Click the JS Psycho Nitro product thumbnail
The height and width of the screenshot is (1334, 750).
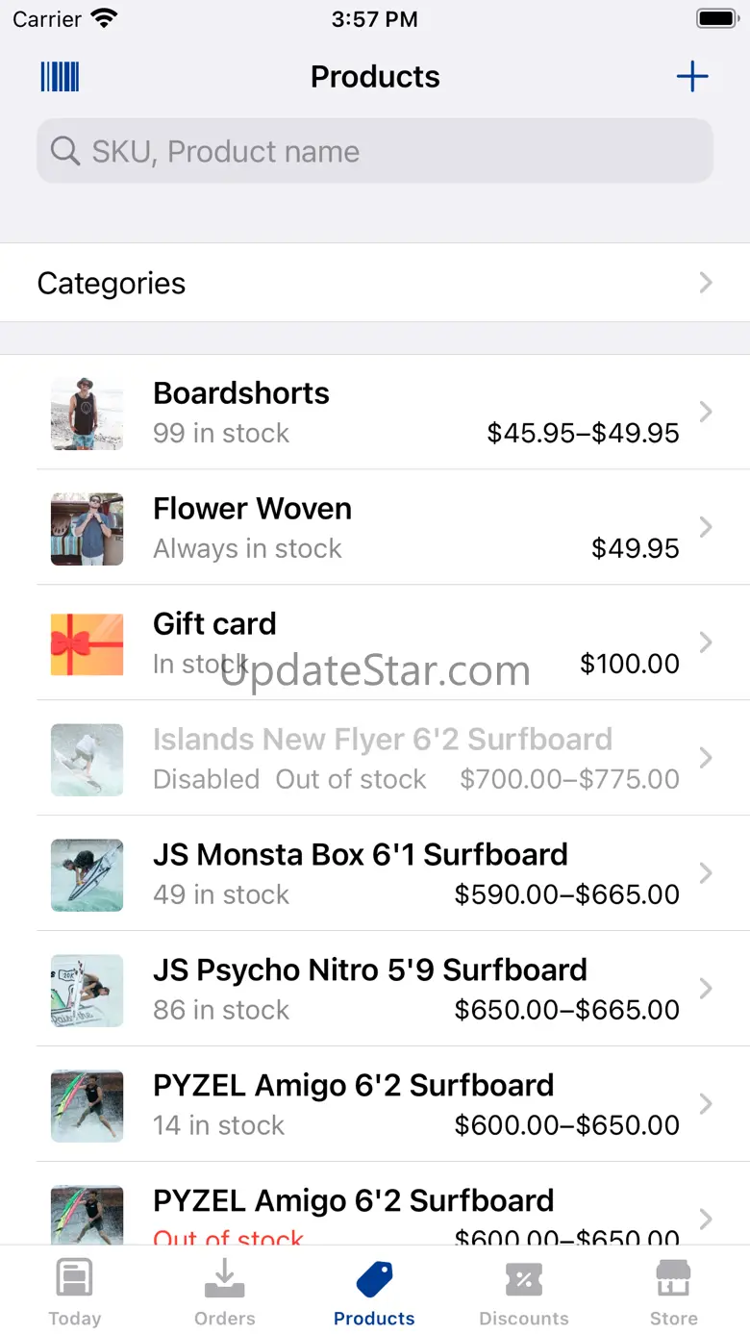click(87, 990)
